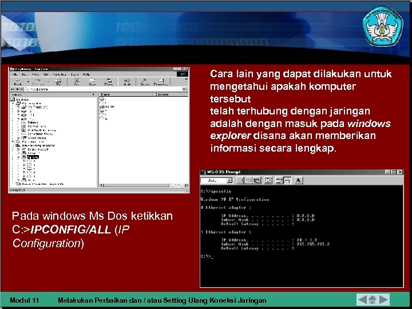This screenshot has height=309, width=412.
Task: Open the Favorites menu in Explorer
Action: (60, 74)
